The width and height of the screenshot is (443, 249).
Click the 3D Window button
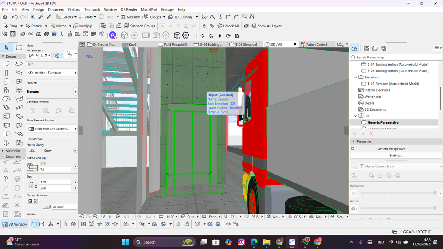pyautogui.click(x=15, y=224)
